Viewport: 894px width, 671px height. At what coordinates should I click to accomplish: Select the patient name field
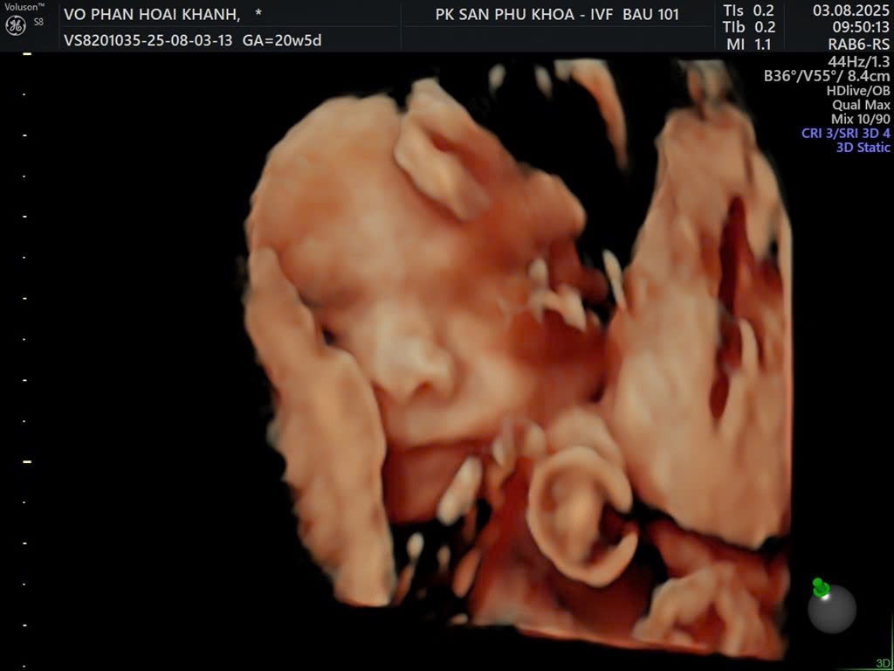[x=152, y=15]
